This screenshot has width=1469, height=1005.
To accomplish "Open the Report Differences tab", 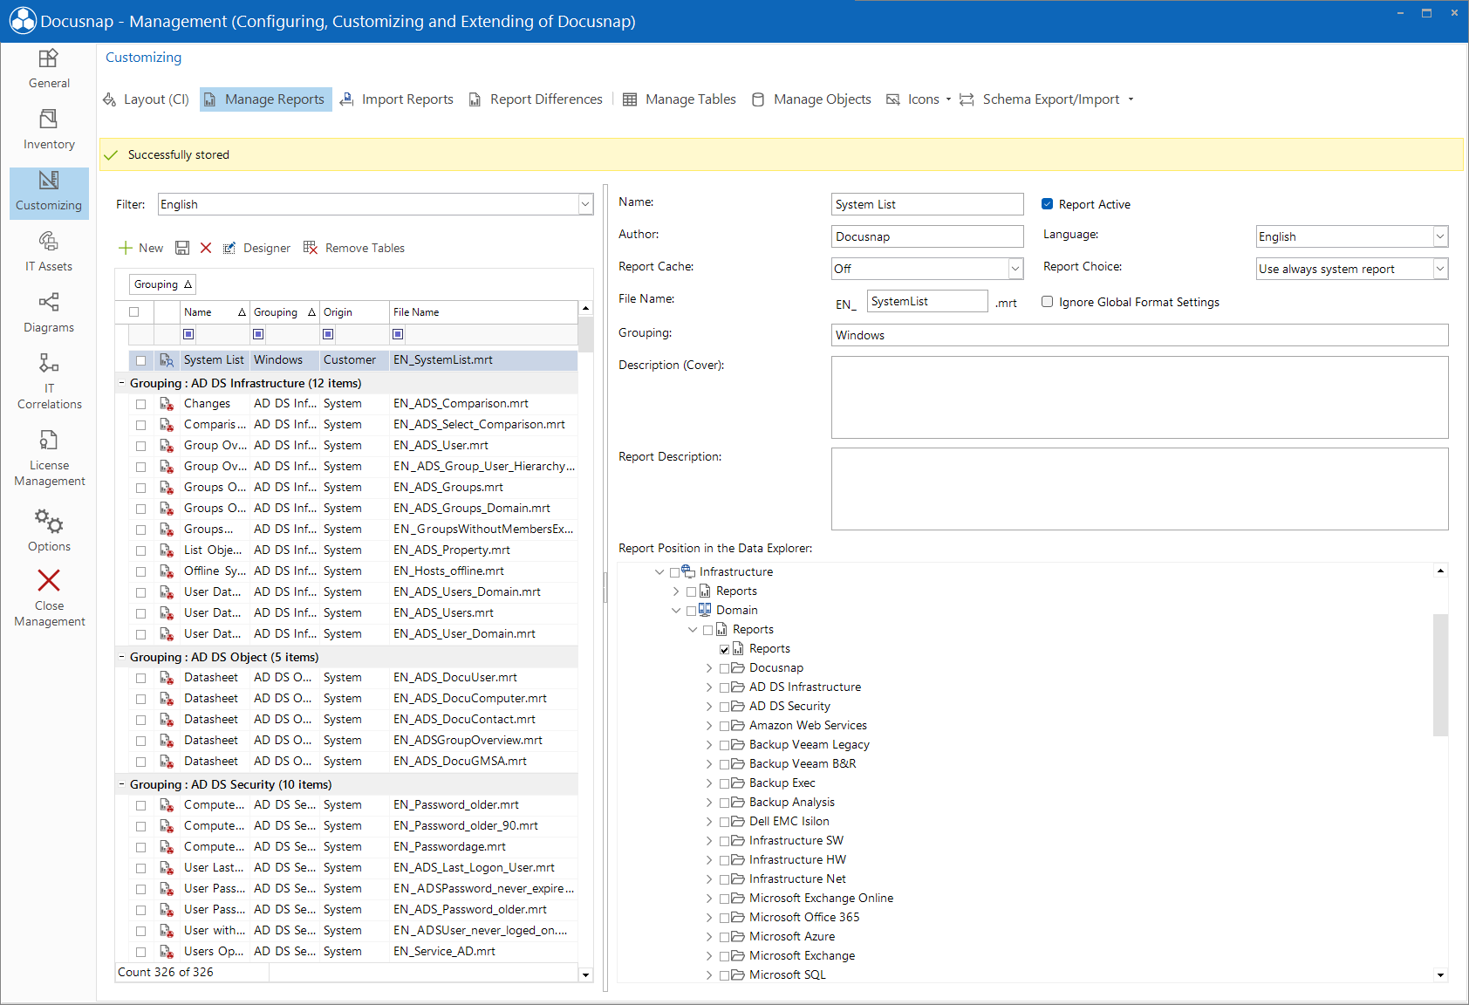I will coord(536,99).
